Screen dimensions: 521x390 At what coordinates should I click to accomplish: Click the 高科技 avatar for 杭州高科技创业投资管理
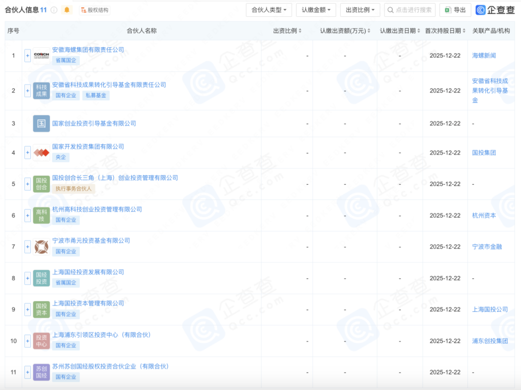point(41,215)
